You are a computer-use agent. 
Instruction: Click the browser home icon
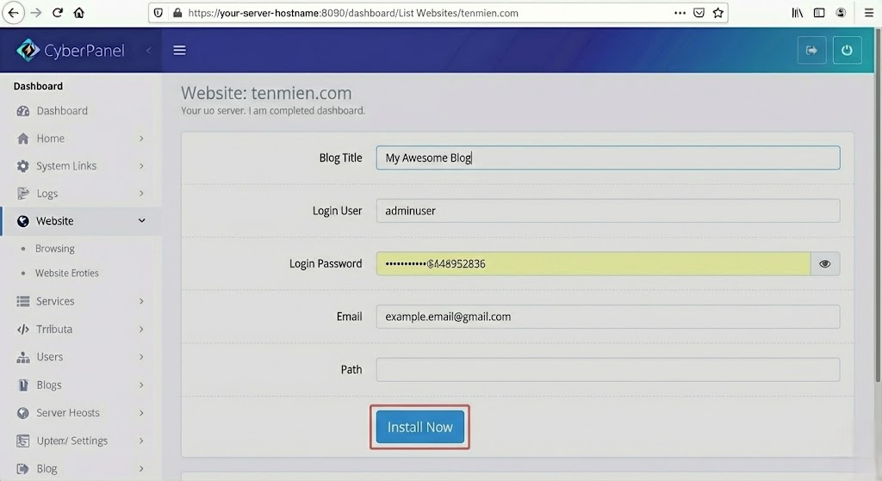coord(79,13)
